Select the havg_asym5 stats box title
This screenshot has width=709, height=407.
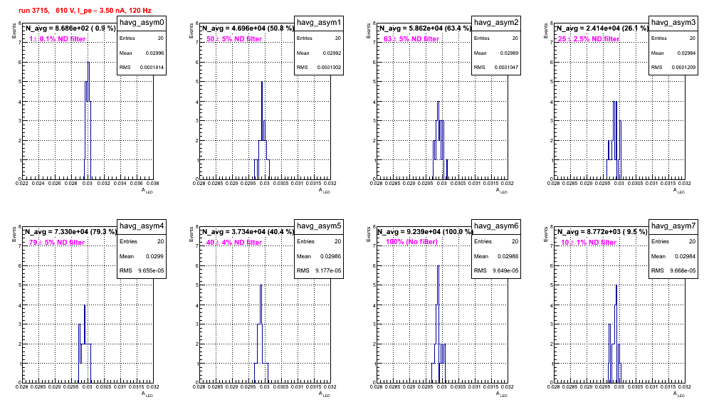(x=319, y=226)
